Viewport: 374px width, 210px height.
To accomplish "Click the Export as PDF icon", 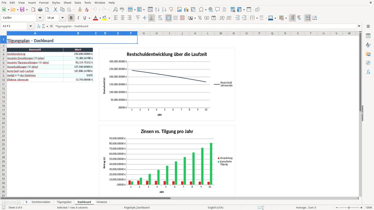I will [x=33, y=10].
